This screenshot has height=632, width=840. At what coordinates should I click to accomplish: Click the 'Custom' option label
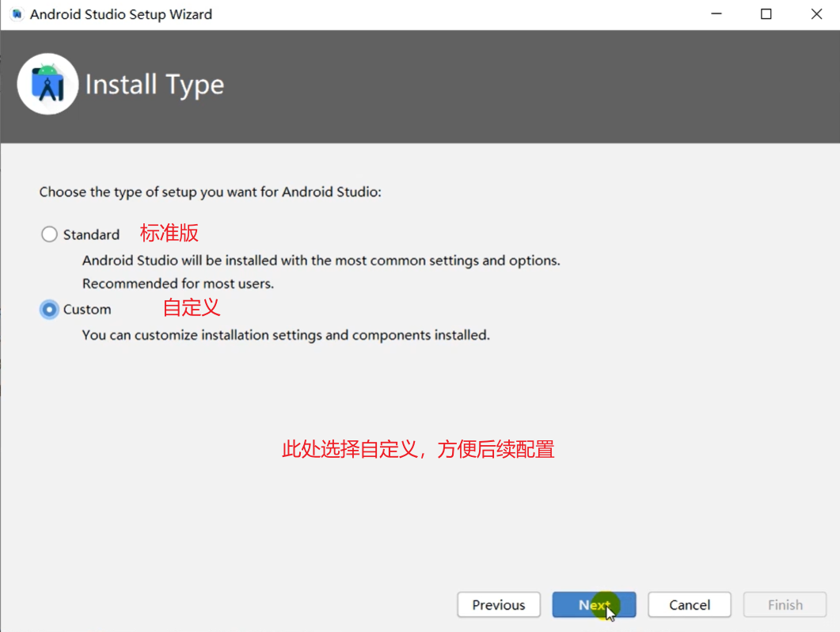coord(87,310)
